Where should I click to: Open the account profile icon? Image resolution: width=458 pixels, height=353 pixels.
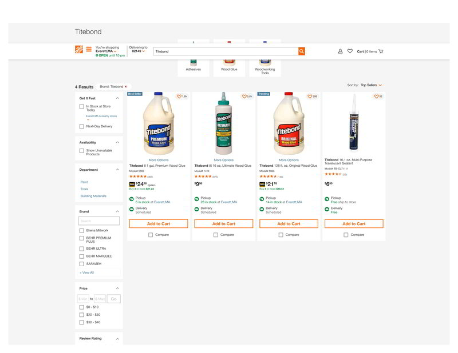(x=340, y=51)
